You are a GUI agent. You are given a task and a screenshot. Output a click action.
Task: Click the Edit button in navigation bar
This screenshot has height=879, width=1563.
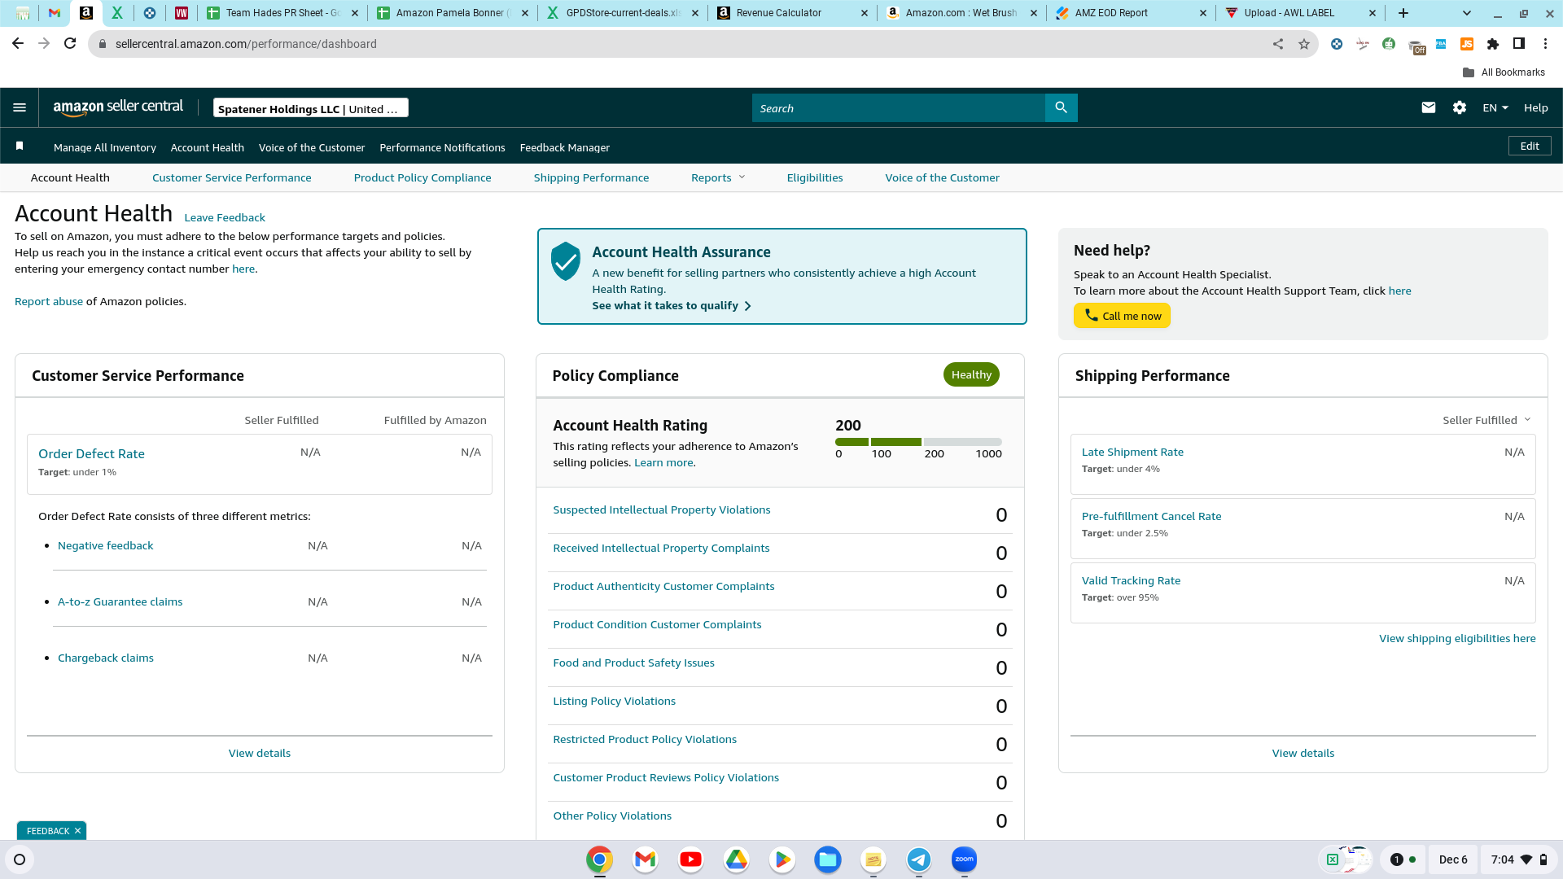click(x=1530, y=146)
